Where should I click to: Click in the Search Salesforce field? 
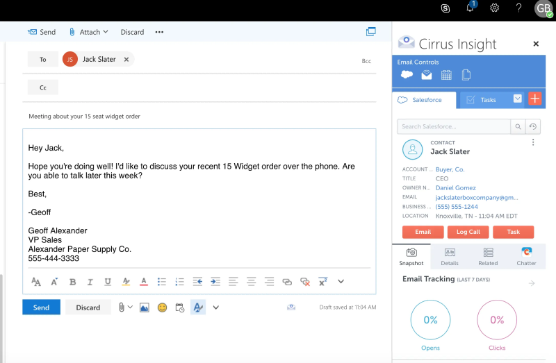pyautogui.click(x=454, y=126)
